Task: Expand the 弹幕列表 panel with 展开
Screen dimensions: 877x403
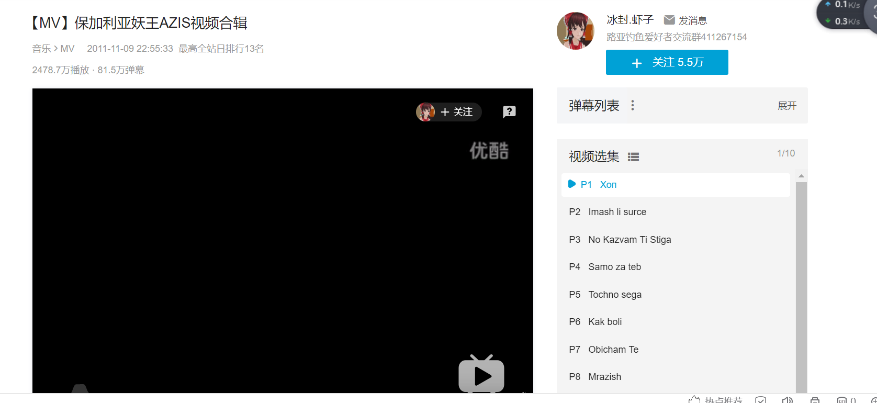Action: [787, 106]
